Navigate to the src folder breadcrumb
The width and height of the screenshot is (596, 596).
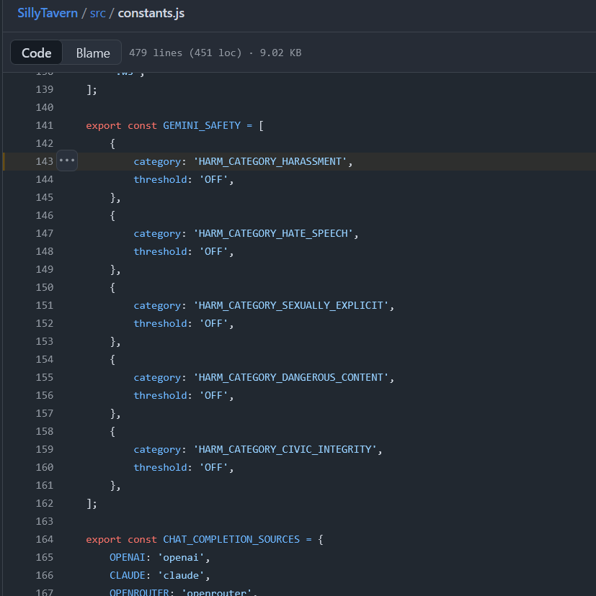97,13
